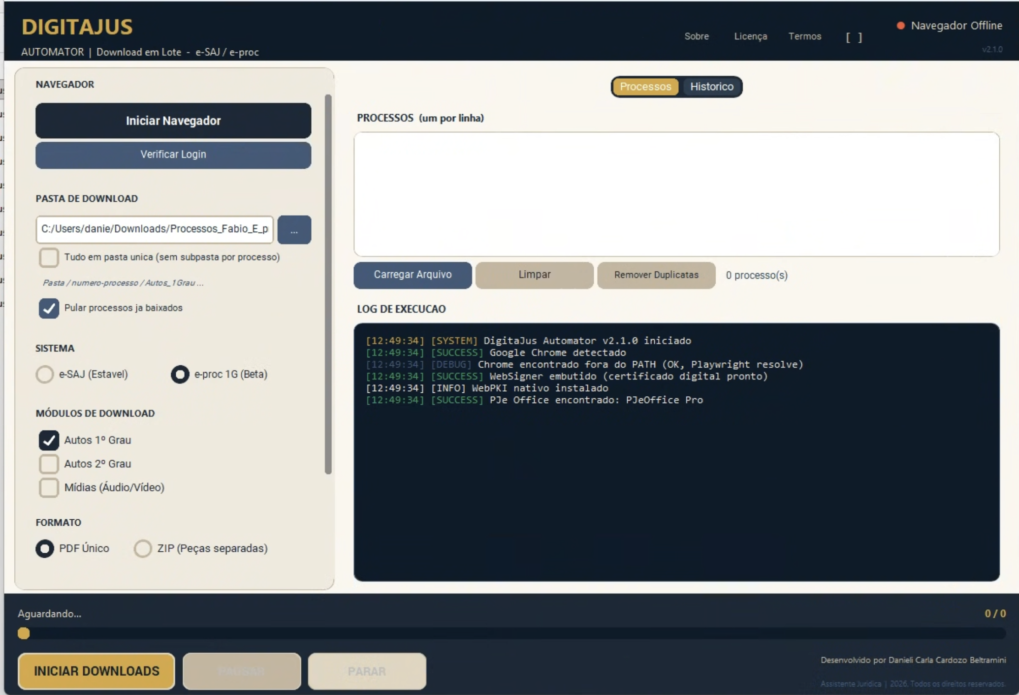1019x695 pixels.
Task: Open the Licença menu item
Action: (750, 36)
